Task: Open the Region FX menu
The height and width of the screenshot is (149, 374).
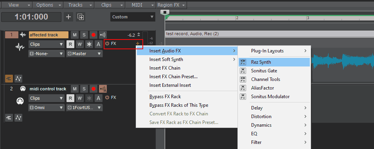Action: click(171, 5)
